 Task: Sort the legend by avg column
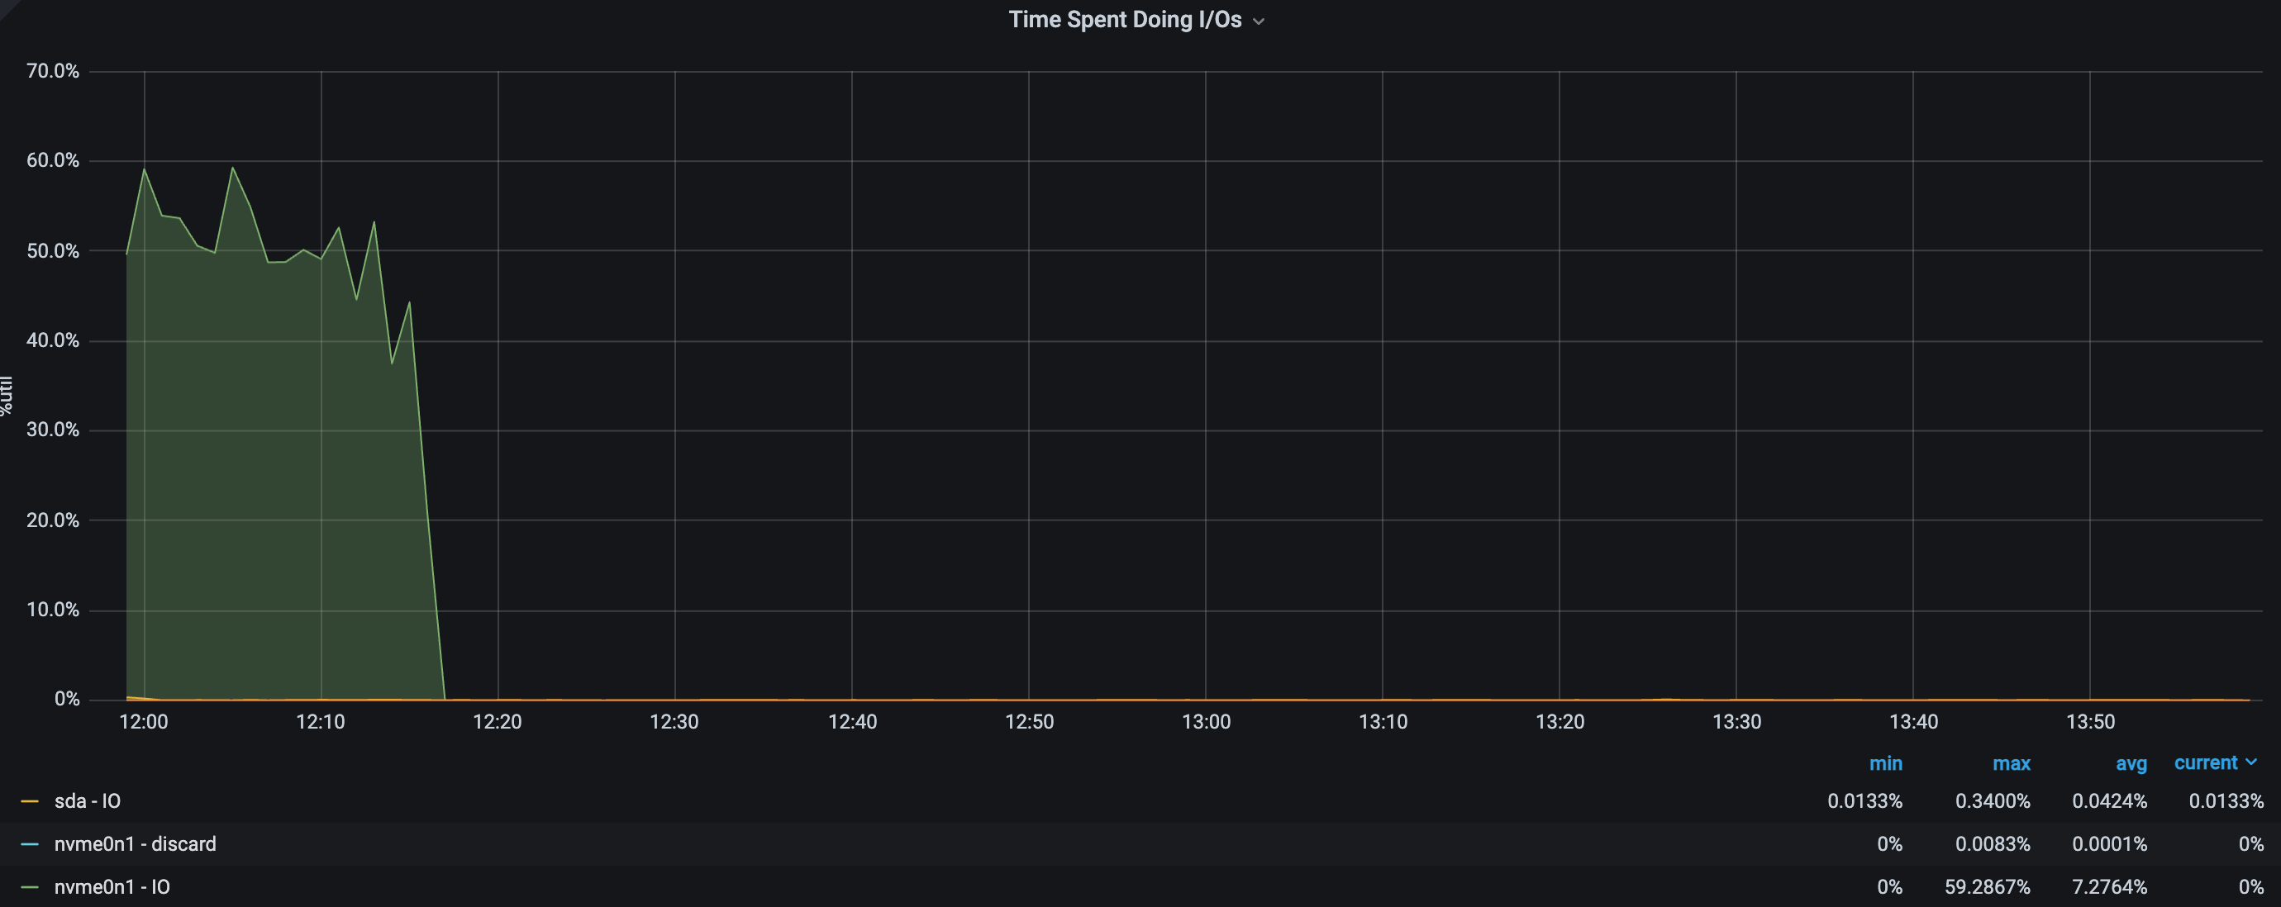pos(2131,762)
